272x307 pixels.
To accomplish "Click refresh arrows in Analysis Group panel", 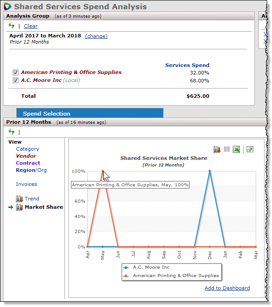I will click(x=11, y=26).
